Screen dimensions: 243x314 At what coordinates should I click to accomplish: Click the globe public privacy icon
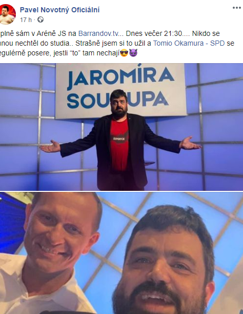(40, 19)
